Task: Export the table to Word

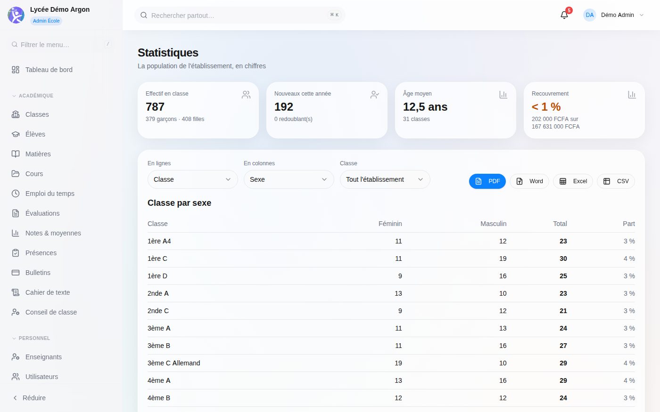Action: pos(529,181)
